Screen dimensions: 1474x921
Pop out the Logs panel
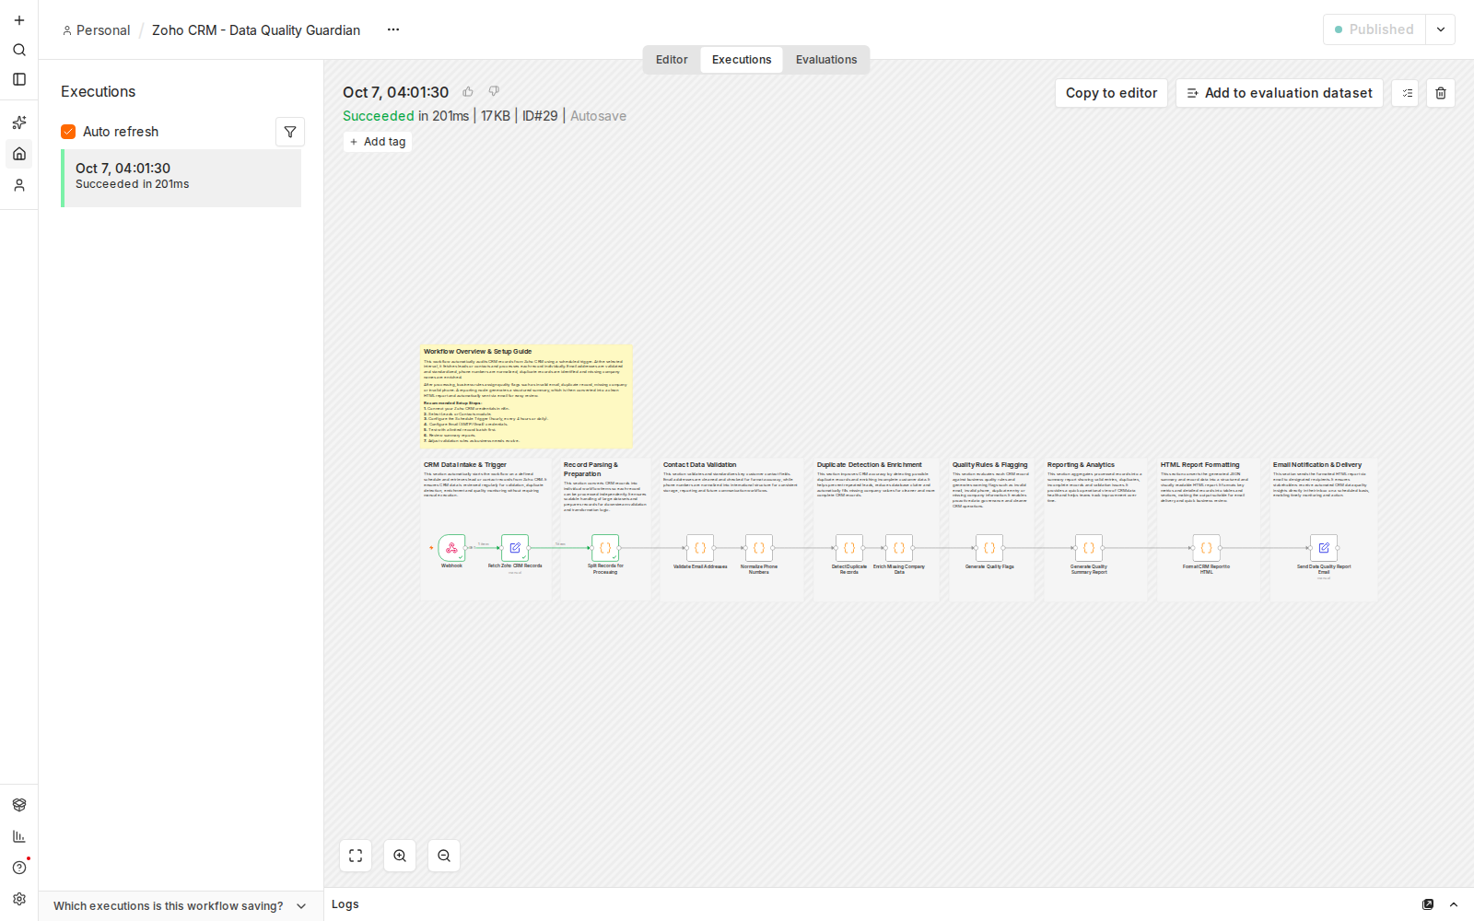1428,904
